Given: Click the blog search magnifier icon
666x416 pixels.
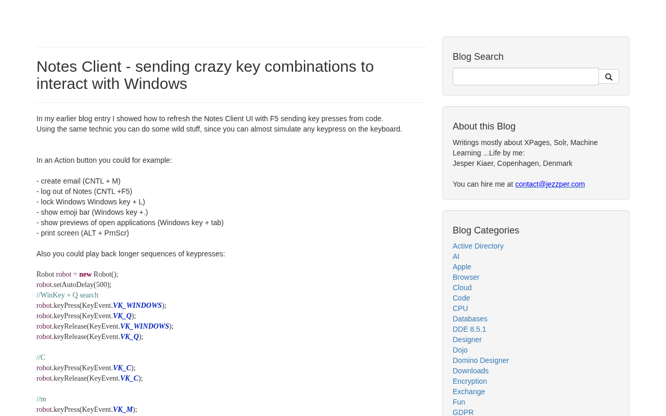Looking at the screenshot, I should pos(609,77).
